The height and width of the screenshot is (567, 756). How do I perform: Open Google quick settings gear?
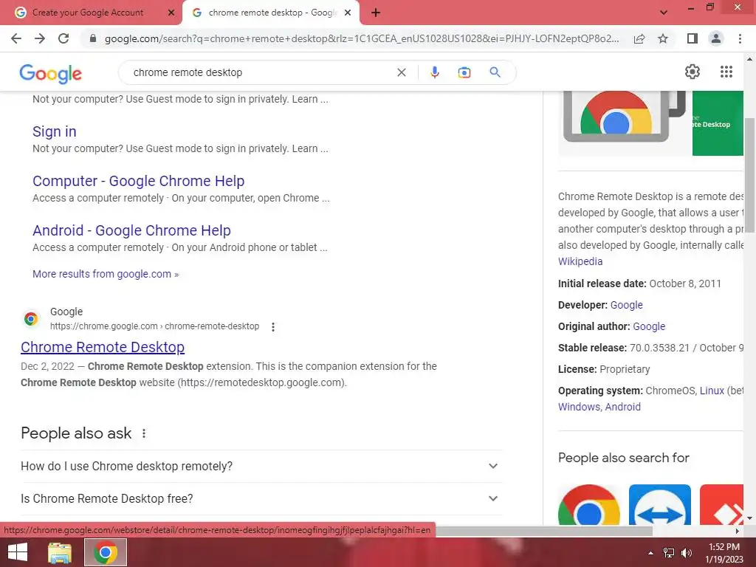693,72
